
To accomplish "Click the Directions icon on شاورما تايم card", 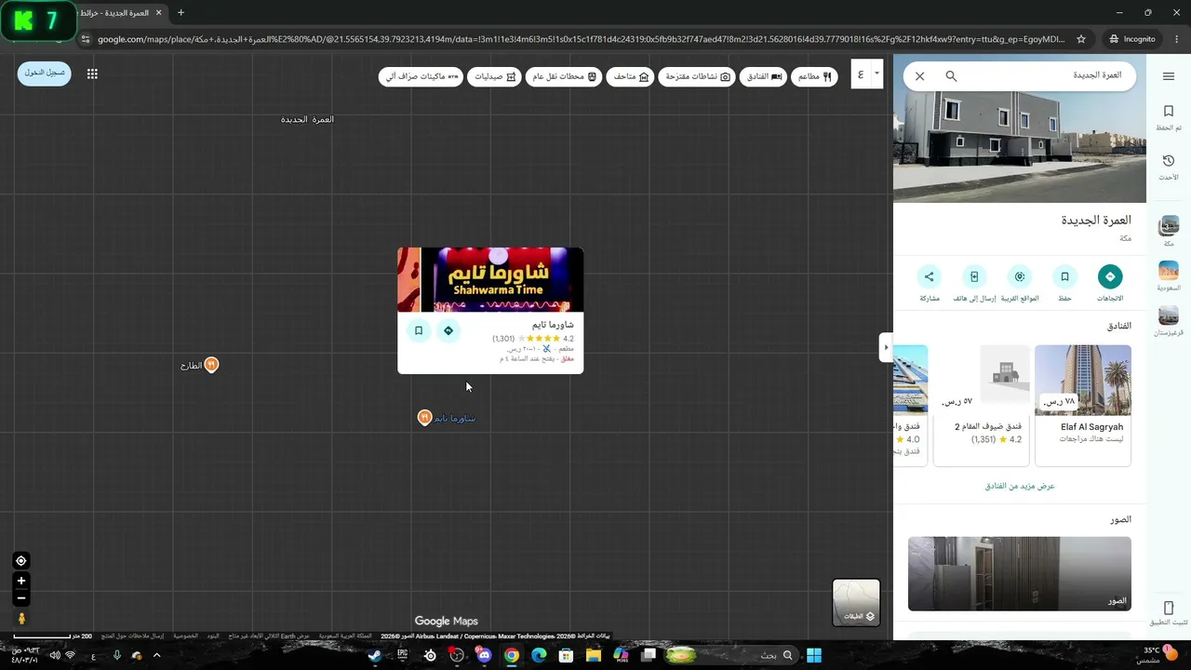I will tap(448, 330).
